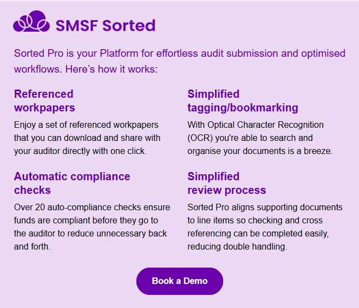Click the SMSF Sorted brand name text
Screen dimensions: 359x308
[x=105, y=26]
